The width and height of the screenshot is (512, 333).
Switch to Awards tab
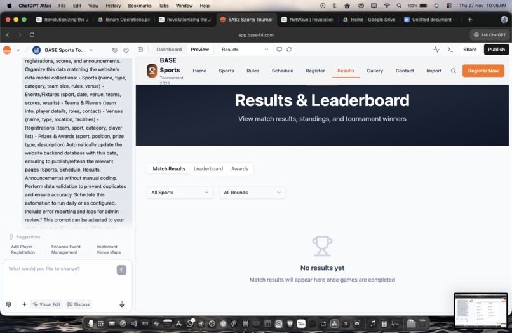click(x=239, y=168)
